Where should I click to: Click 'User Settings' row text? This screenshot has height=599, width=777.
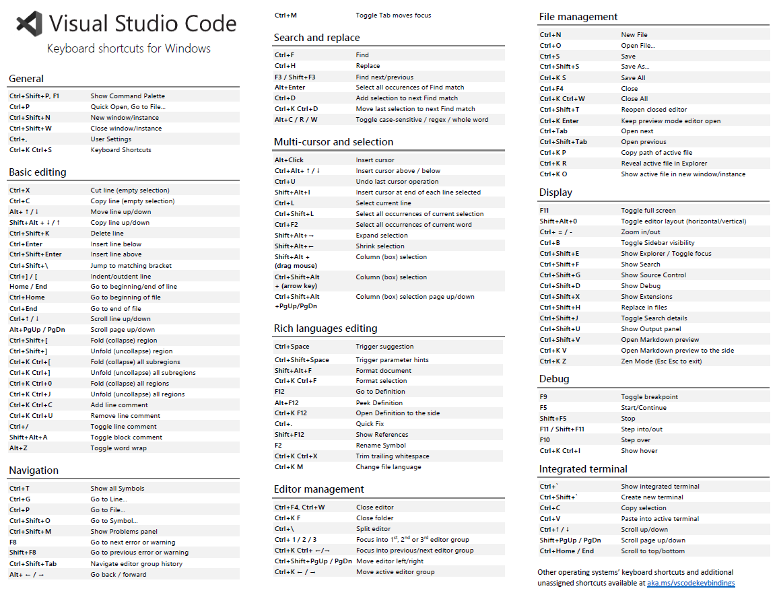tap(111, 139)
